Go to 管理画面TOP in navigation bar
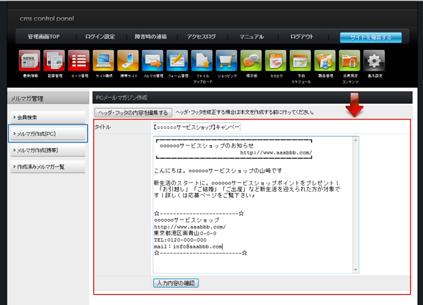The width and height of the screenshot is (423, 305). pyautogui.click(x=40, y=37)
